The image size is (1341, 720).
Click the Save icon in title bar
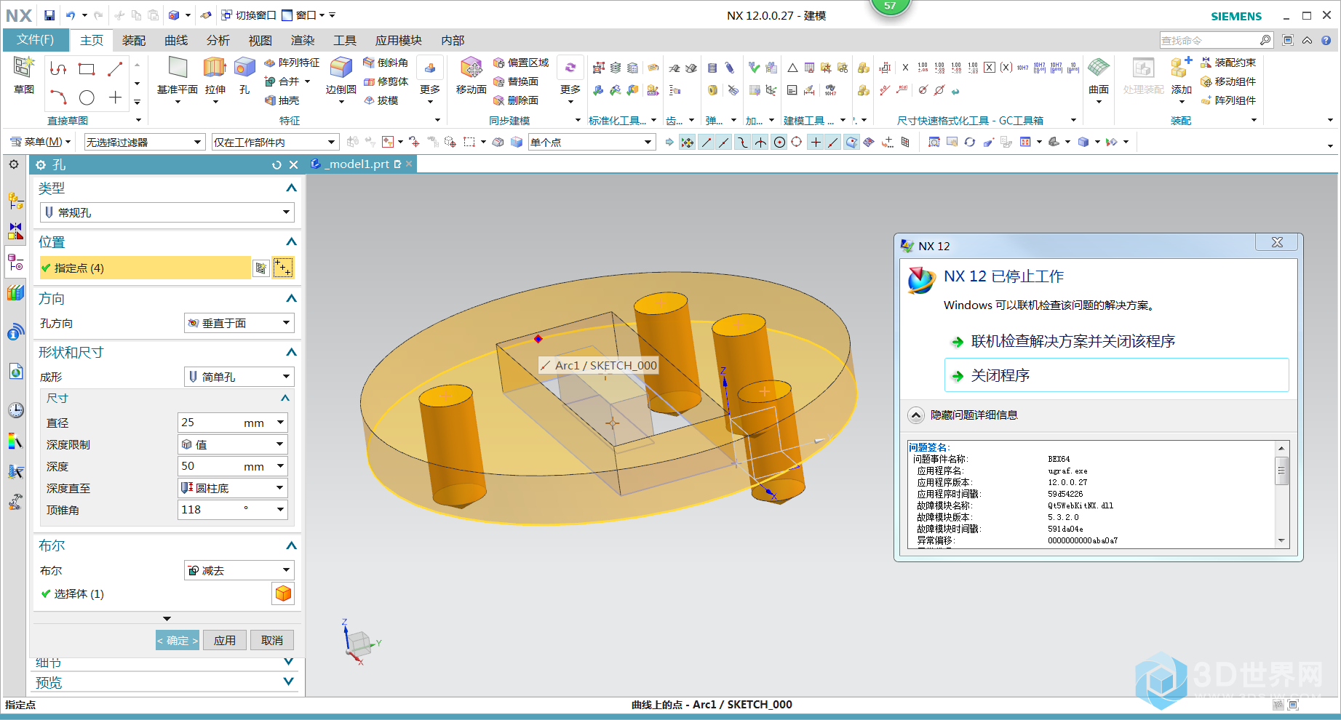pyautogui.click(x=49, y=15)
